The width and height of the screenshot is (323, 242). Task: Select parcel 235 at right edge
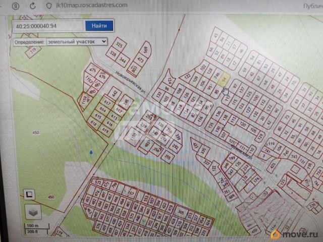point(312,205)
